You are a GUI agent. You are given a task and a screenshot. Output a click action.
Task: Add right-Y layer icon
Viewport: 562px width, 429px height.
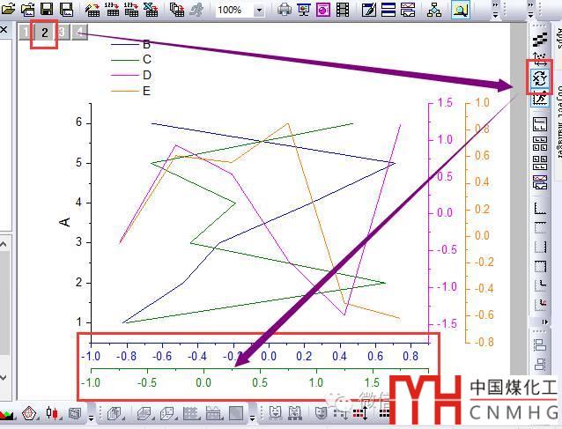point(540,247)
